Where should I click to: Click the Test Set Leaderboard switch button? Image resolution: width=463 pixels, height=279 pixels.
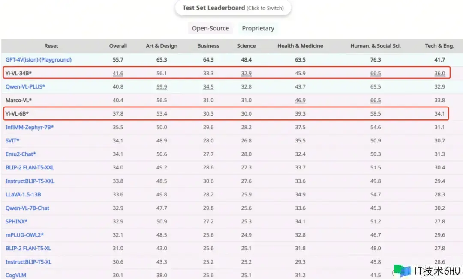[x=233, y=8]
